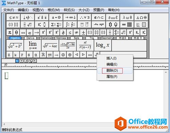Open the boxes templates palette

pos(141,24)
